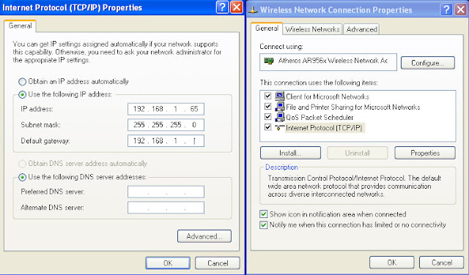
Task: Click the Install... button
Action: click(290, 153)
